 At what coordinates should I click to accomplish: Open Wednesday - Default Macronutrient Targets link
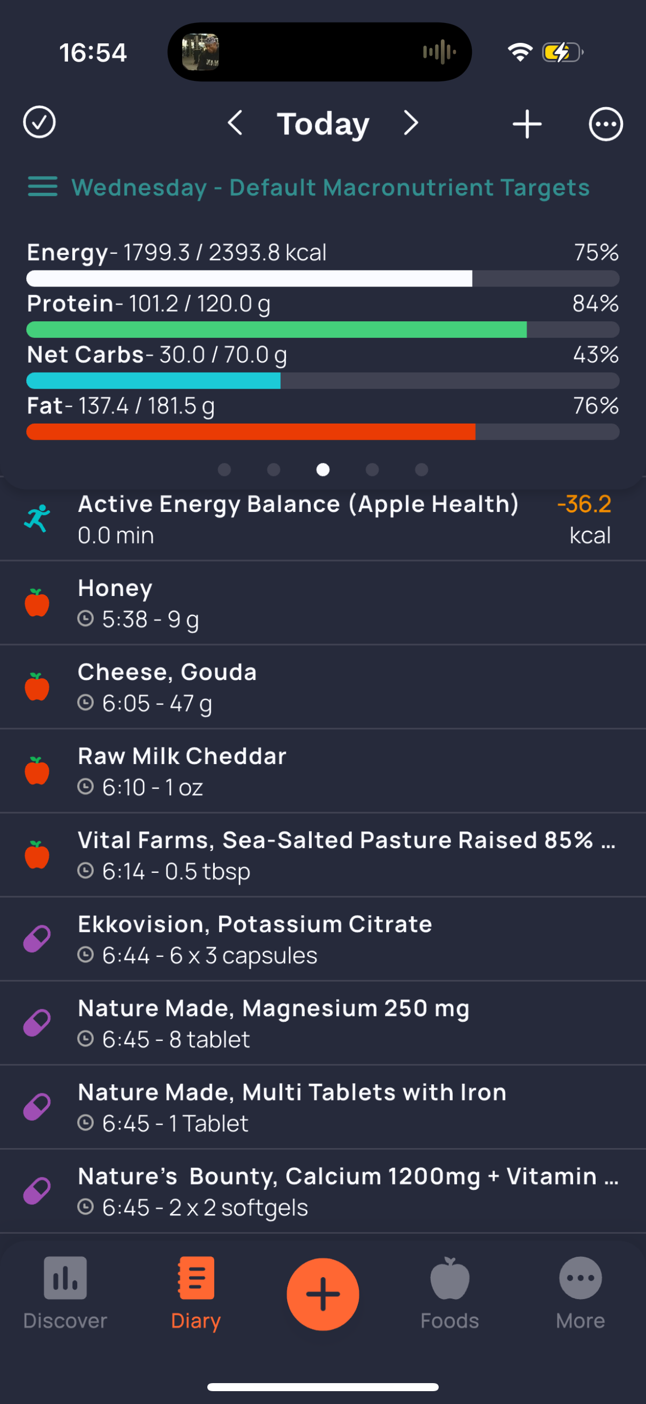point(330,187)
